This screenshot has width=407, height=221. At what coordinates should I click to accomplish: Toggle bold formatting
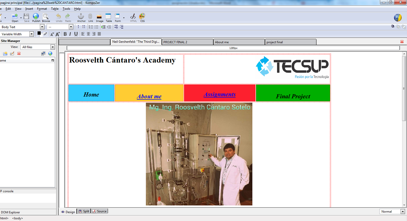[65, 34]
